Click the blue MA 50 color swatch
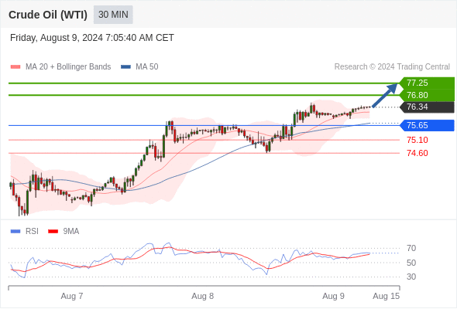This screenshot has height=309, width=457. (x=126, y=67)
